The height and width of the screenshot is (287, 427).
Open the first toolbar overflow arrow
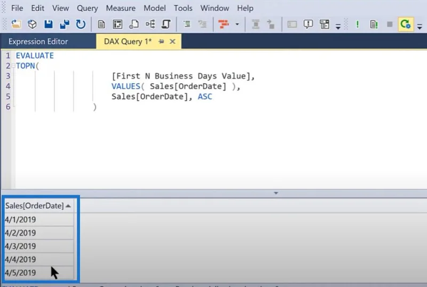coord(338,27)
